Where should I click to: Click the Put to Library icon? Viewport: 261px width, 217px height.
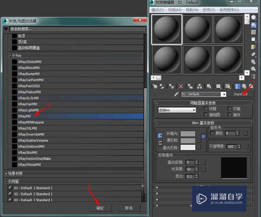click(209, 86)
